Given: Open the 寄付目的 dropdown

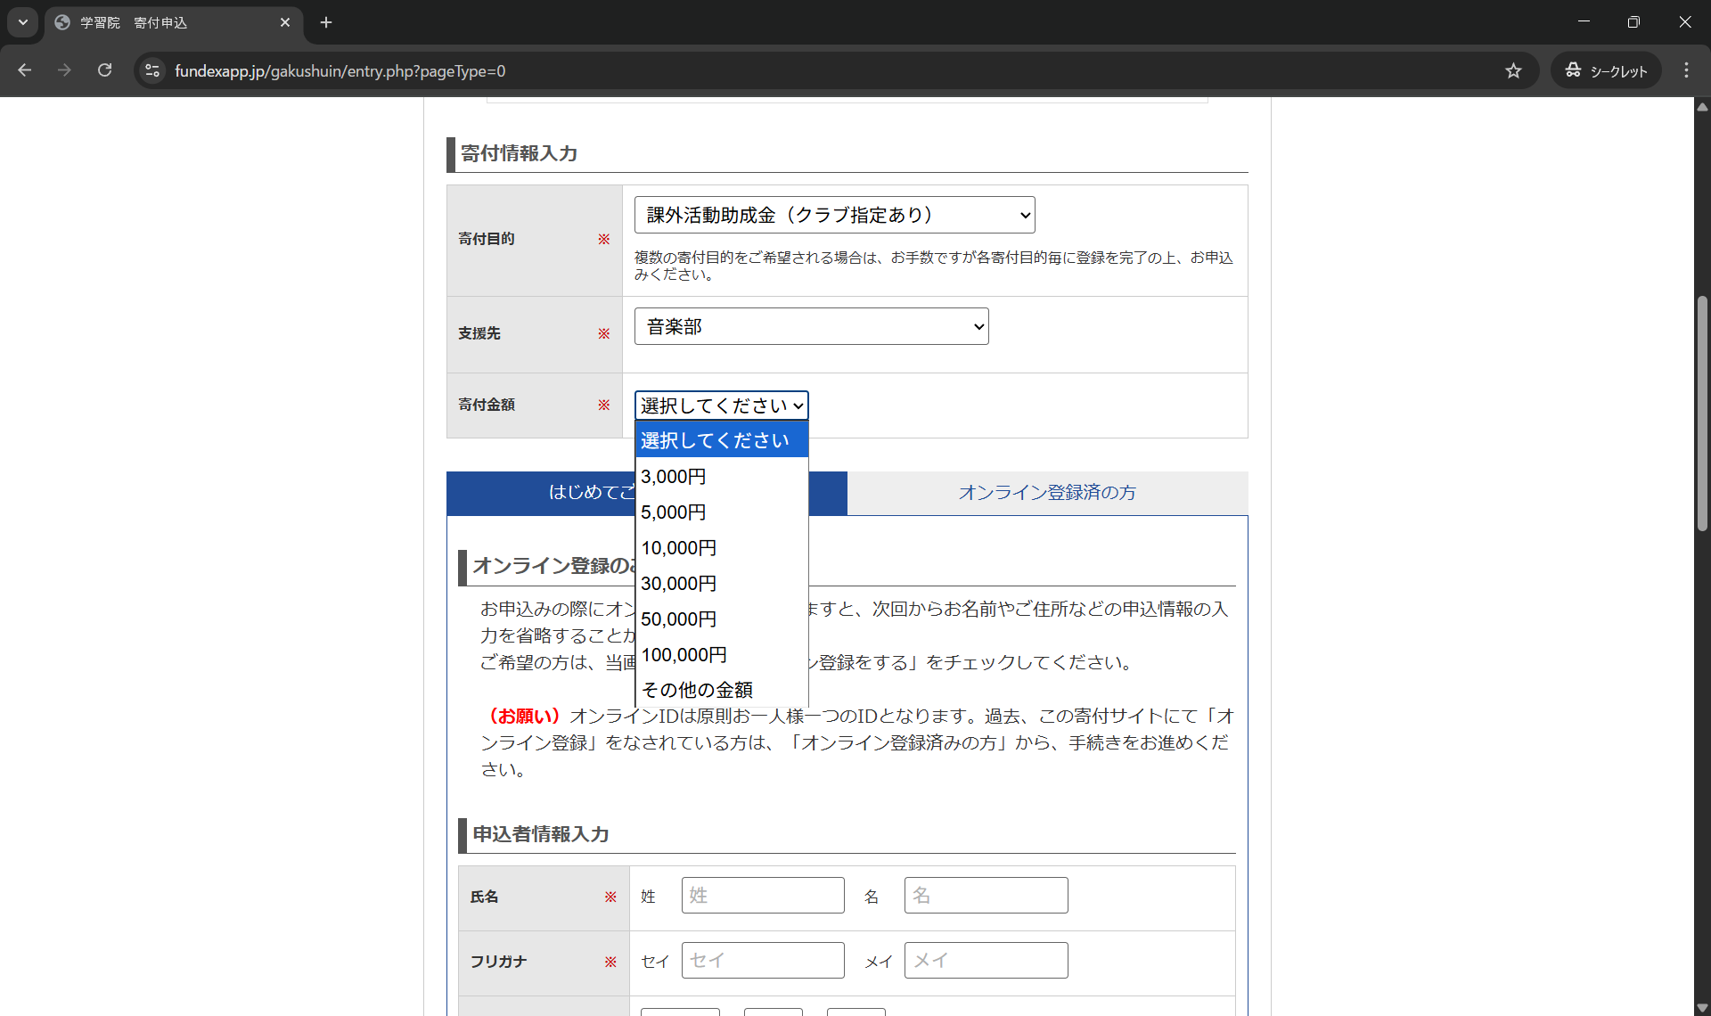Looking at the screenshot, I should [x=834, y=215].
